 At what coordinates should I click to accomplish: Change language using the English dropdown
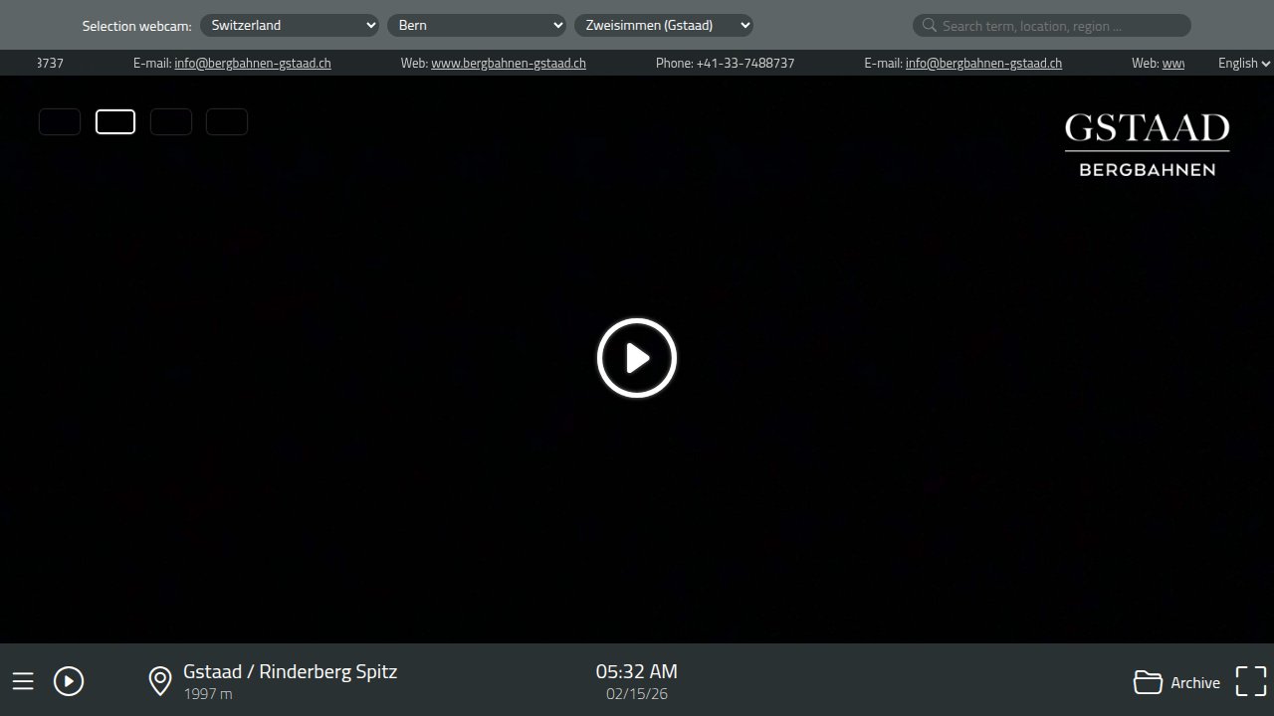tap(1243, 63)
